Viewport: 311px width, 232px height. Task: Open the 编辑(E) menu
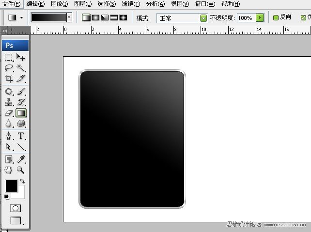(35, 4)
